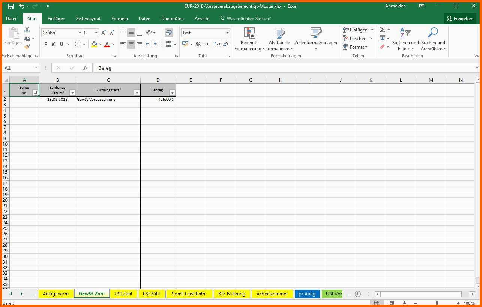Click the Format Painter brush icon
This screenshot has width=482, height=307.
(27, 47)
